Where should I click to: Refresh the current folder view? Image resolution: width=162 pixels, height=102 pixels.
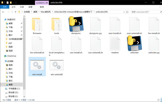(x=127, y=12)
